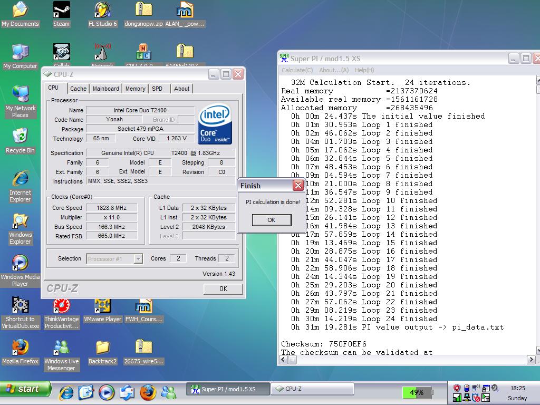Click the Instructions MMX, SSE field
Viewport: 540px width, 405px height.
(161, 181)
